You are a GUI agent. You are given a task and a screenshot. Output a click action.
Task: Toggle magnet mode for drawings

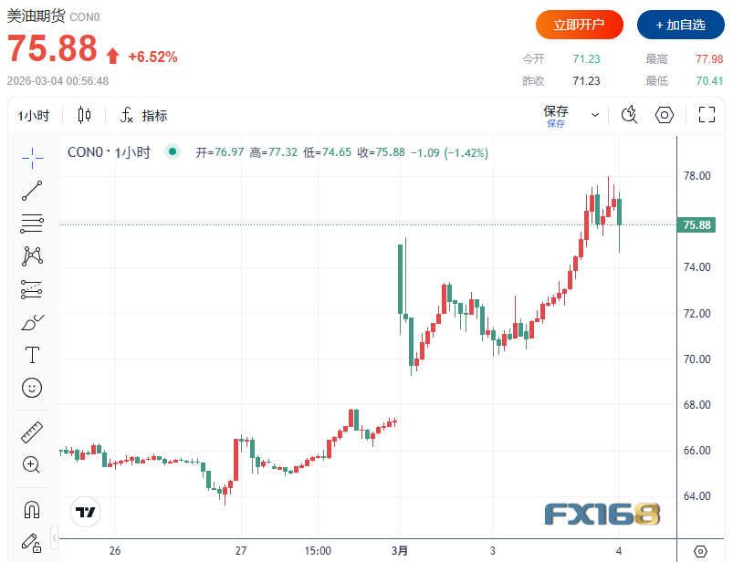[x=32, y=509]
